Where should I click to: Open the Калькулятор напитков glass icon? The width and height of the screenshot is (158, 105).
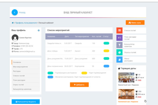[x=119, y=45]
